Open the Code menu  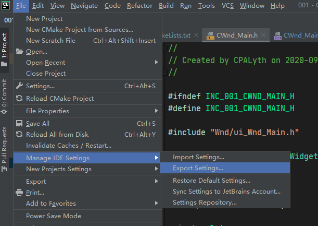point(112,6)
